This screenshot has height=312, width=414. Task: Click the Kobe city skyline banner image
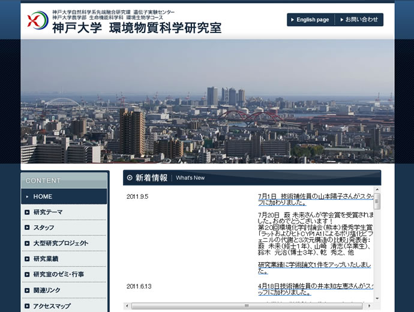click(208, 101)
